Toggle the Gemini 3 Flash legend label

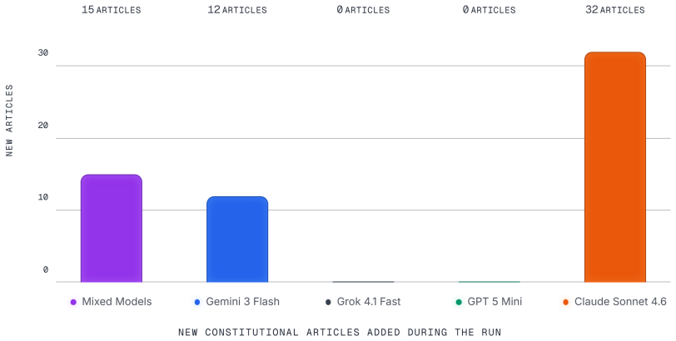(x=243, y=302)
